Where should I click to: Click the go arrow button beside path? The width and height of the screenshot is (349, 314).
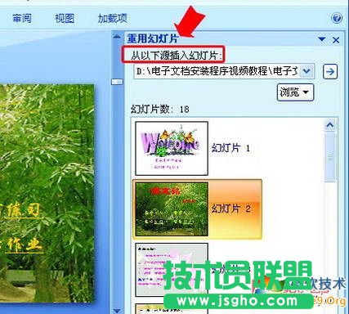pyautogui.click(x=330, y=72)
